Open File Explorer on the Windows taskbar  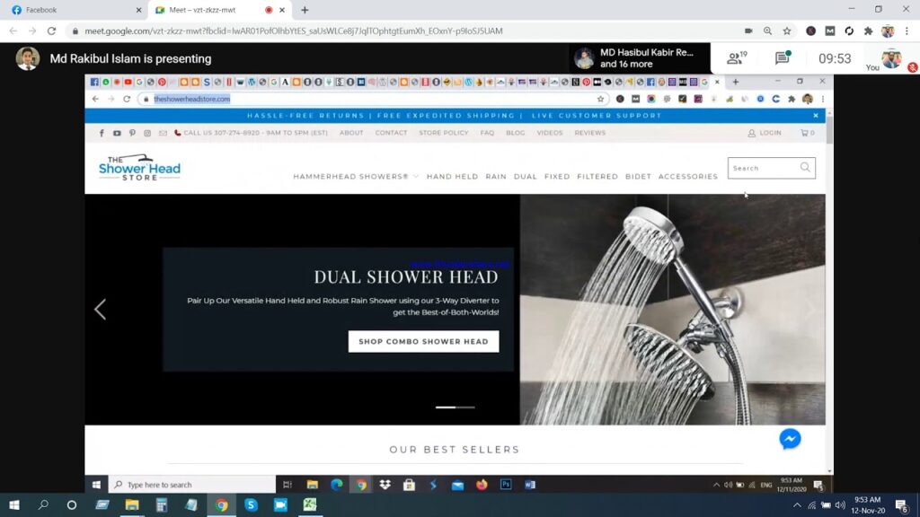pyautogui.click(x=132, y=504)
